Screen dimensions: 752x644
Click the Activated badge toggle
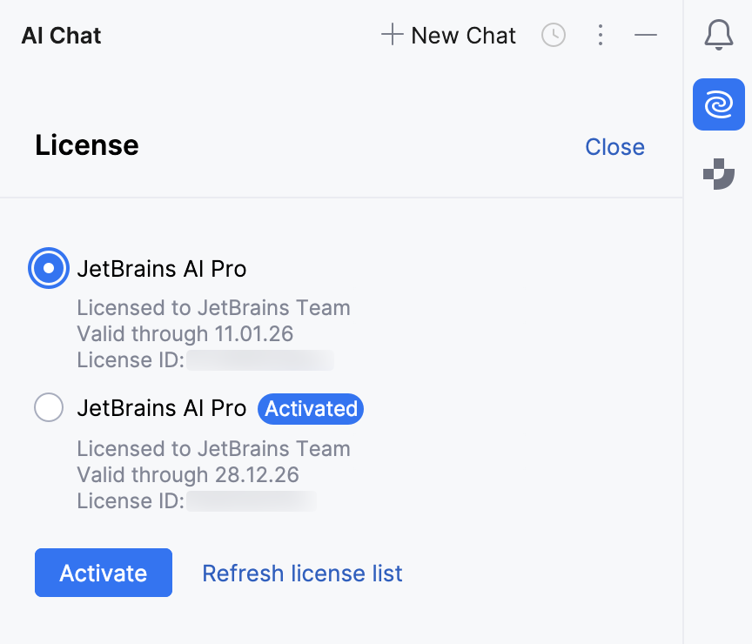[x=311, y=409]
